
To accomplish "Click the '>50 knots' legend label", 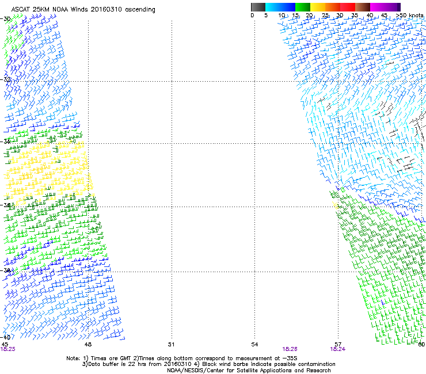I will click(410, 16).
